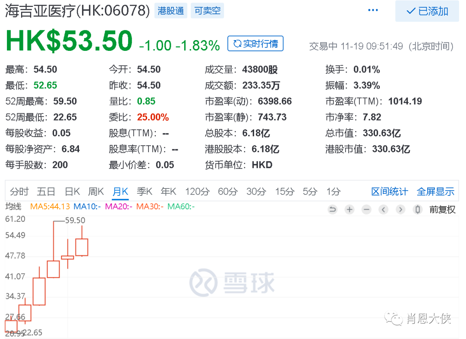Click the 已添加 watchlist button

point(427,11)
